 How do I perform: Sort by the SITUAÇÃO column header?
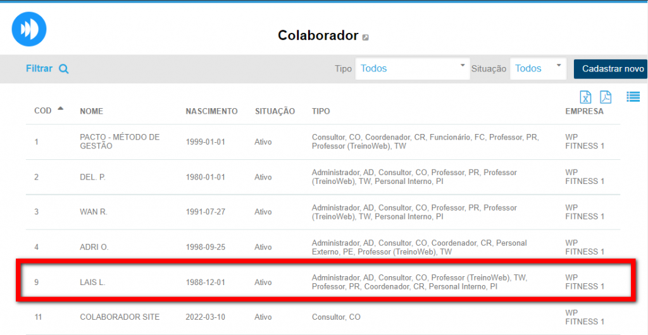[x=275, y=111]
